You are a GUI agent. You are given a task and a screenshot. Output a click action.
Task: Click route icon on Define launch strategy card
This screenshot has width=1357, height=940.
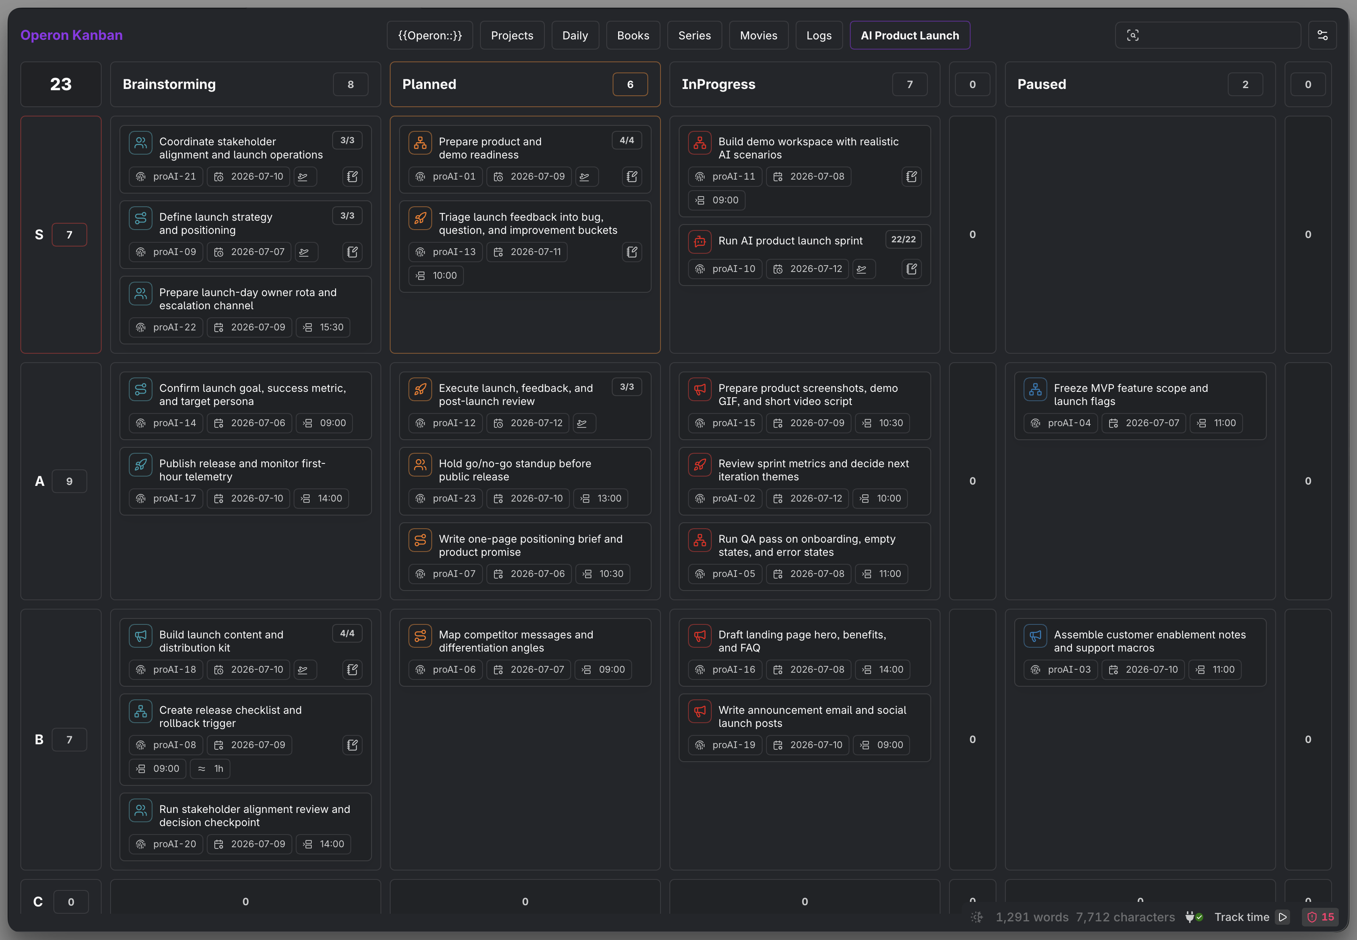(140, 218)
